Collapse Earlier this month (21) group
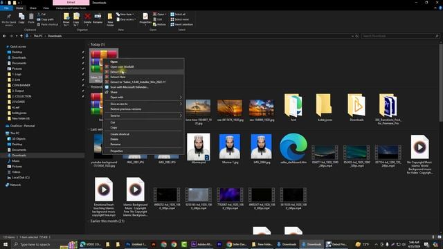The height and width of the screenshot is (249, 443). [x=89, y=221]
